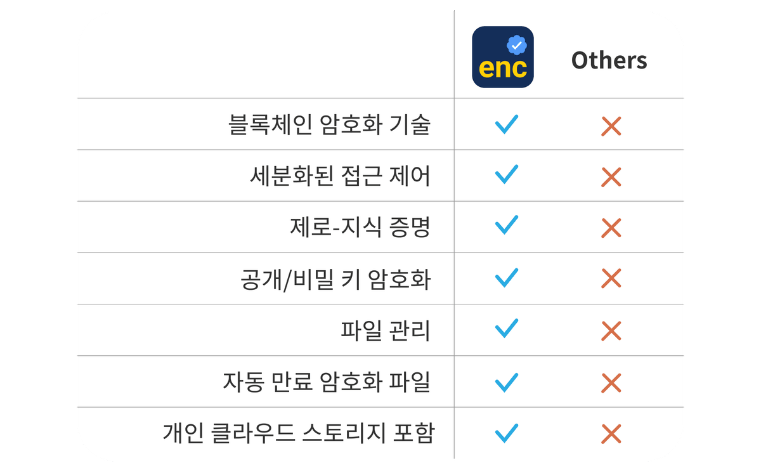Click the orange X for 개인 클라우드 스토리지 포함
The image size is (761, 470).
pyautogui.click(x=611, y=434)
